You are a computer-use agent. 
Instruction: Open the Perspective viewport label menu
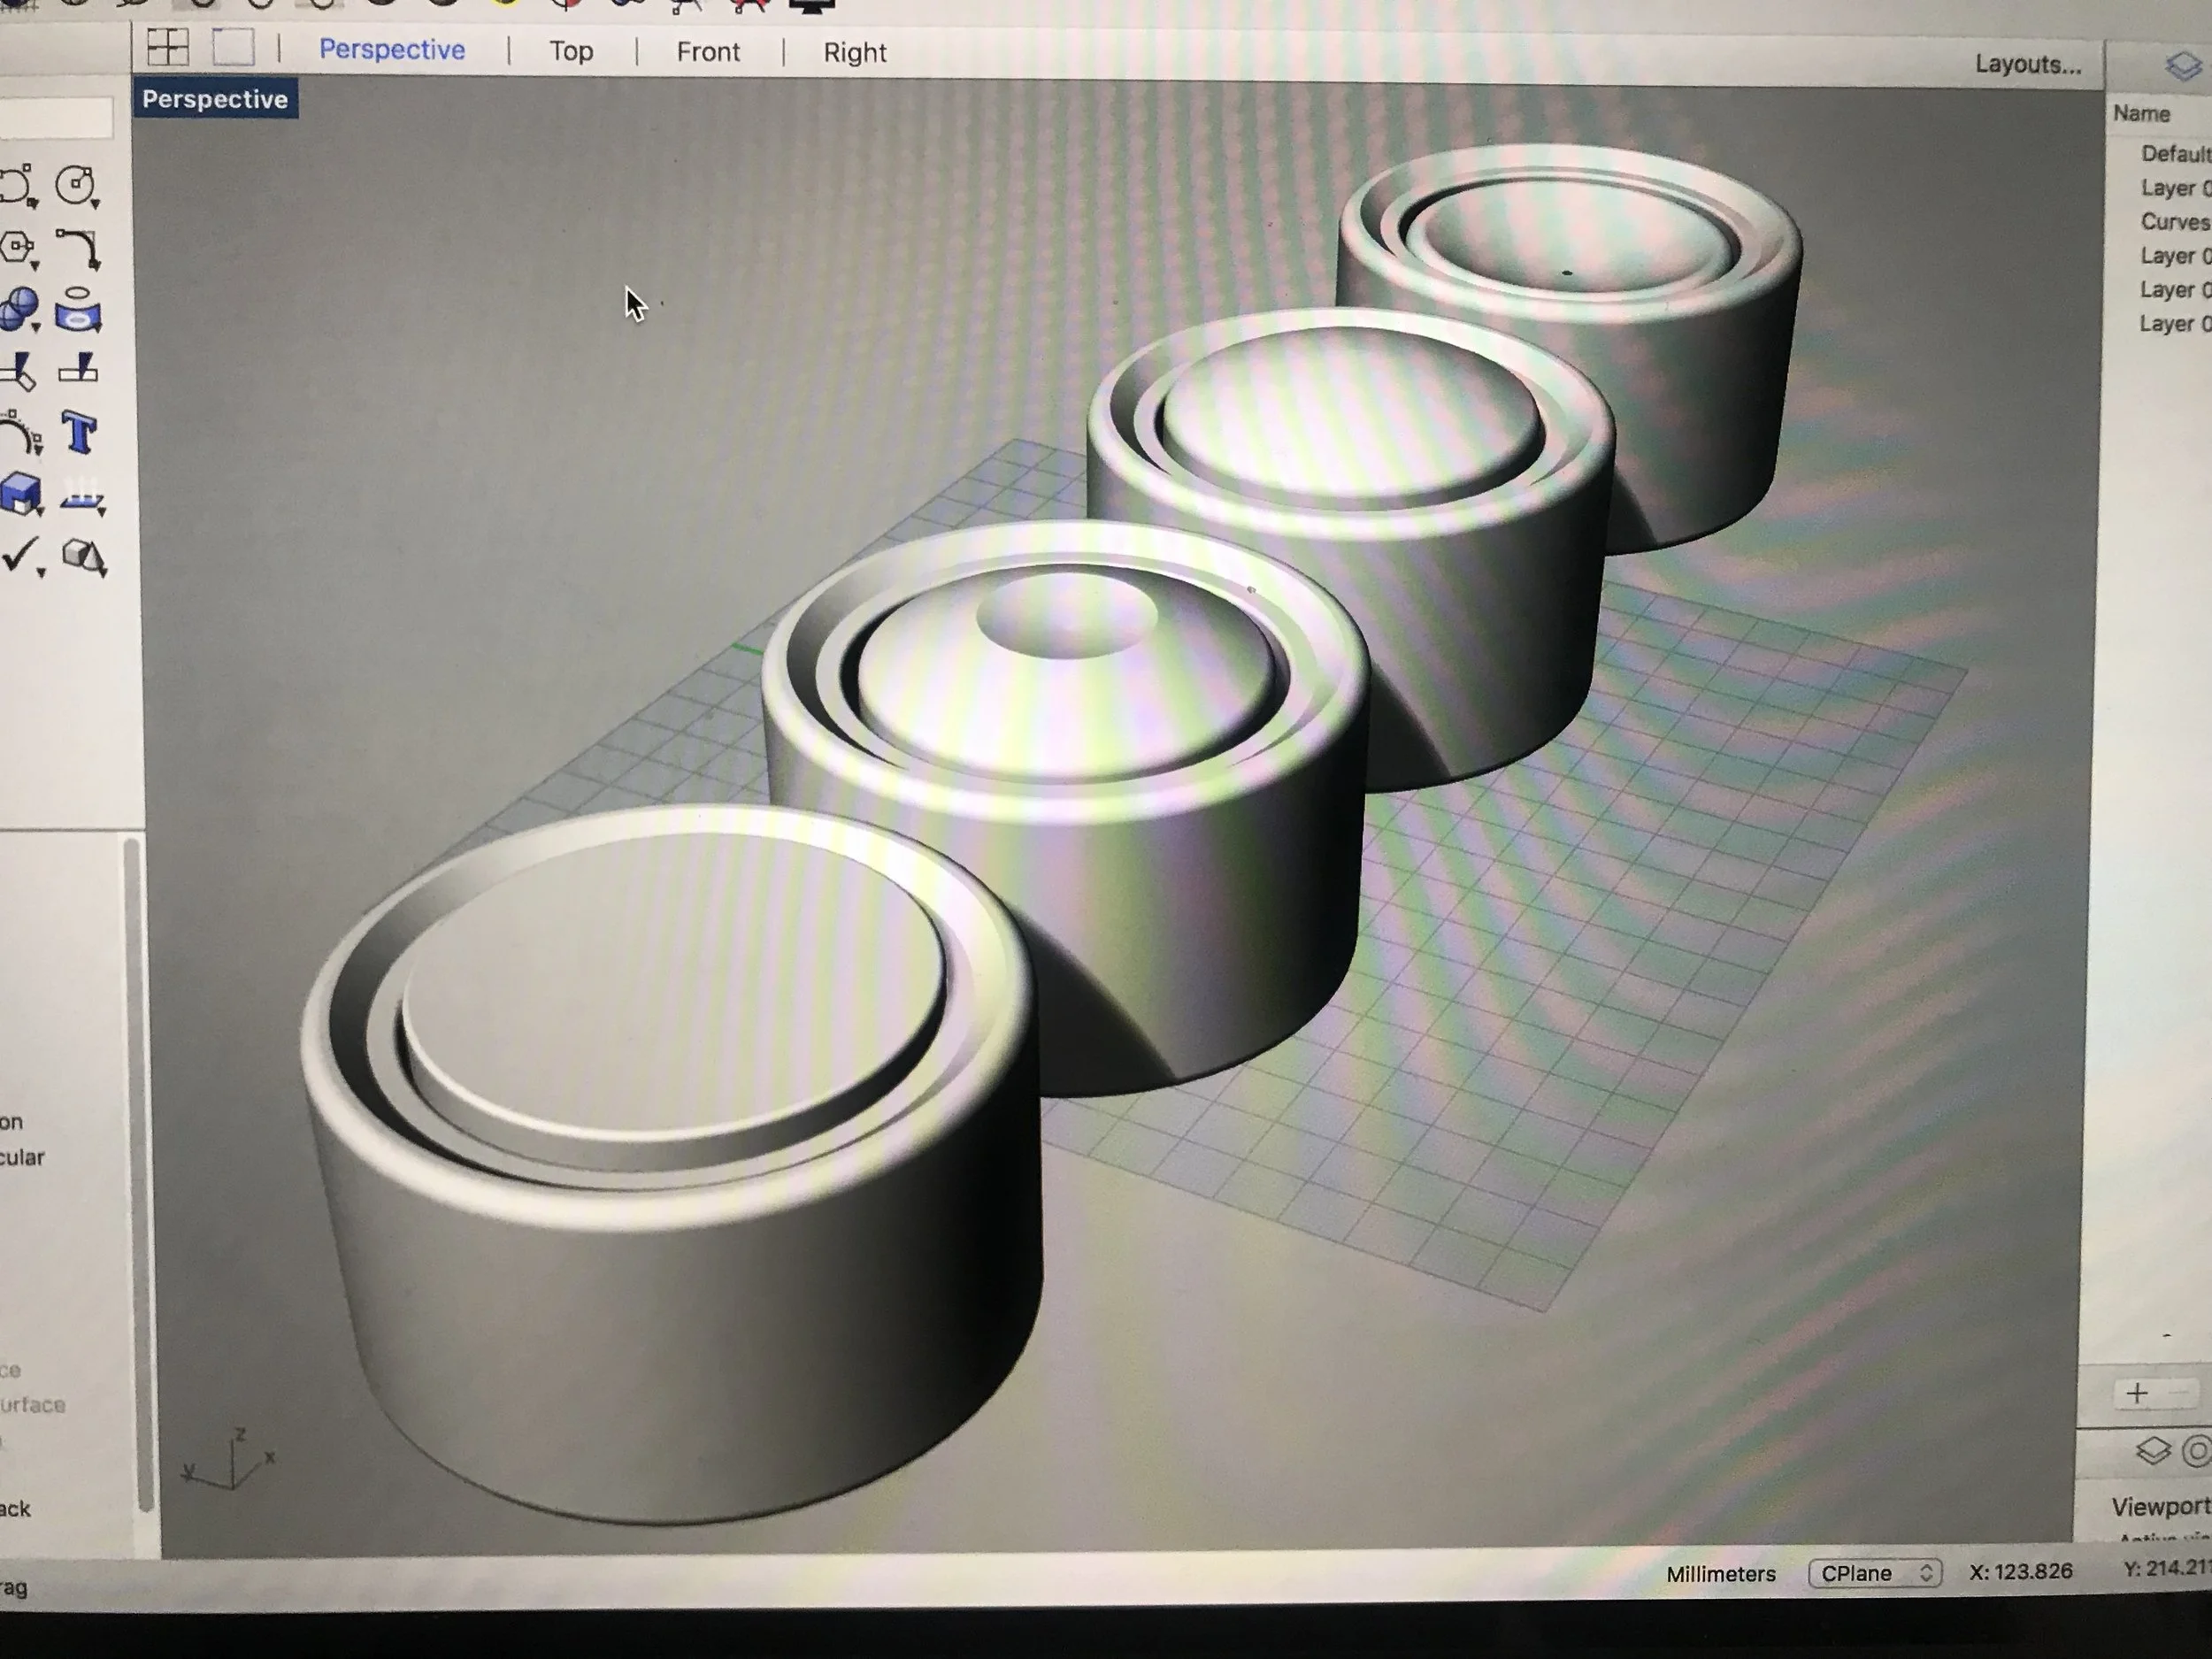215,99
